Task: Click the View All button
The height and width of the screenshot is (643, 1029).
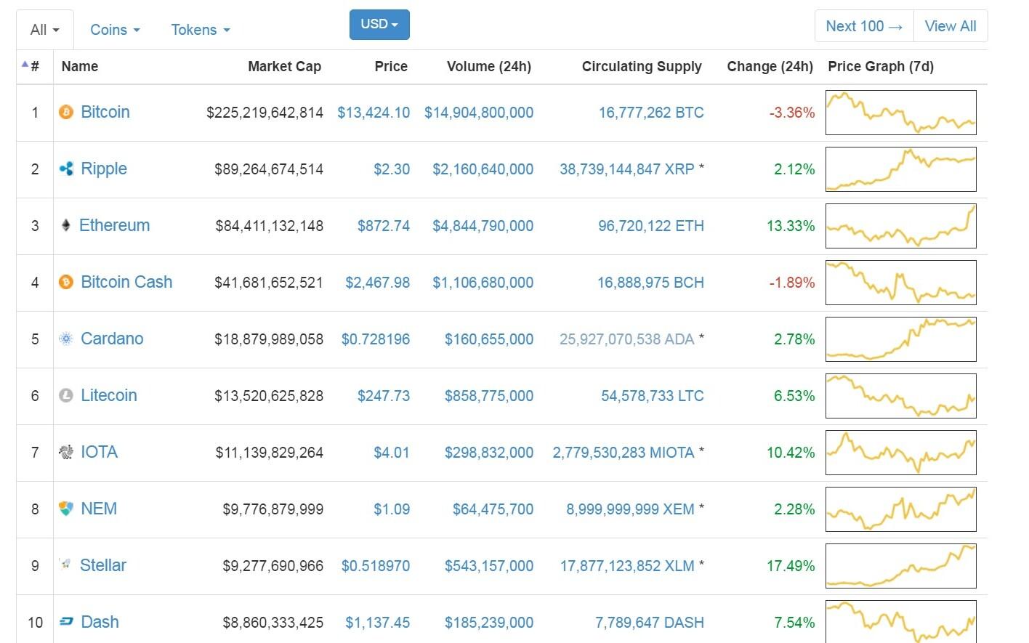Action: [951, 26]
